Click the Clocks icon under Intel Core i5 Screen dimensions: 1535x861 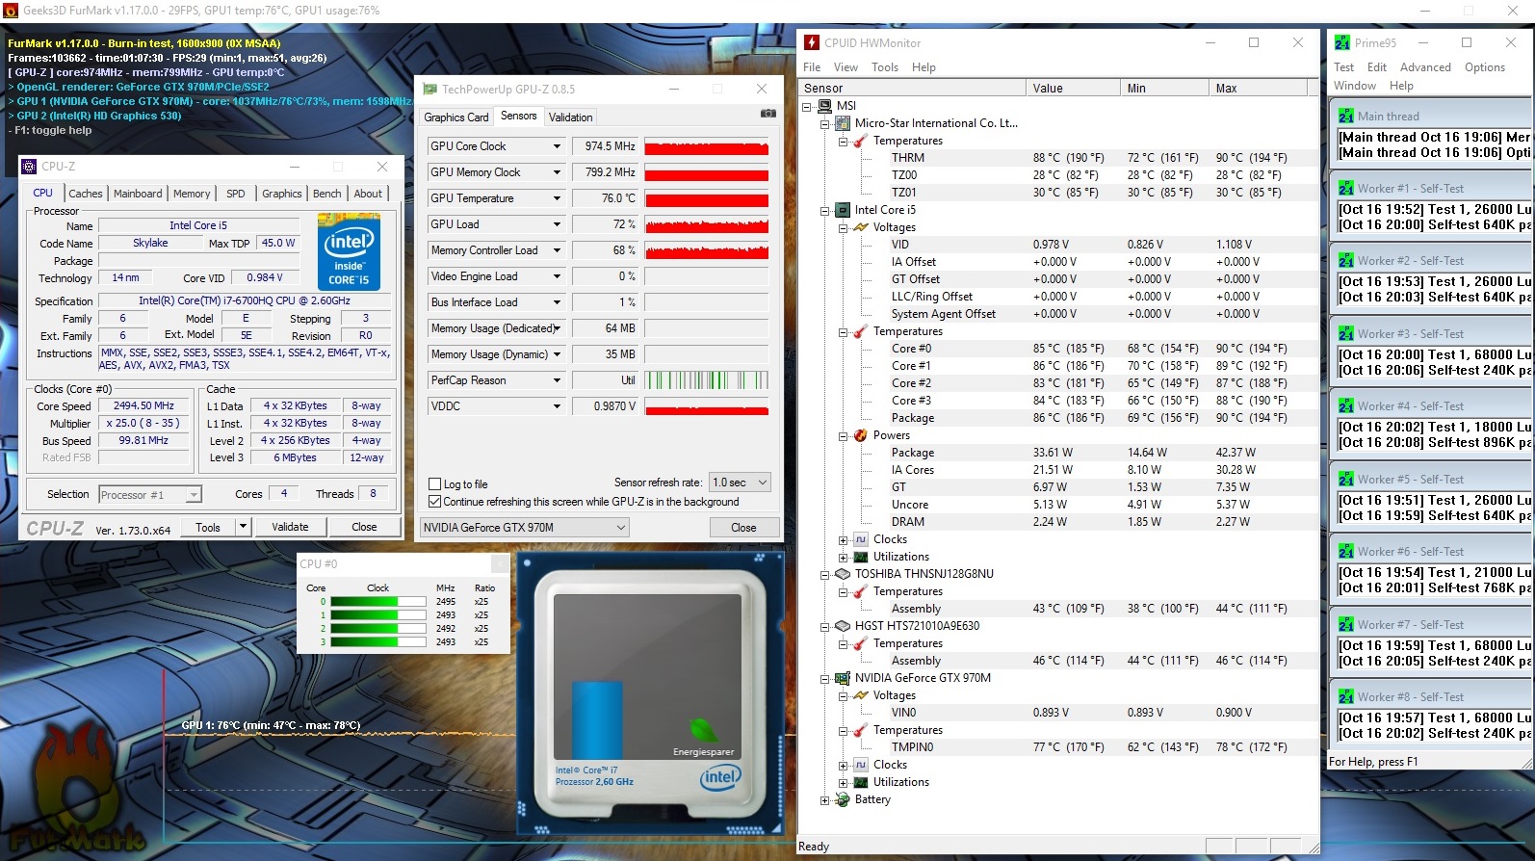(861, 539)
